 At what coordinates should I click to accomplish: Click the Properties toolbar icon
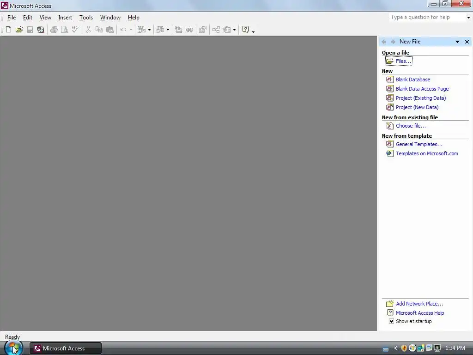click(203, 30)
